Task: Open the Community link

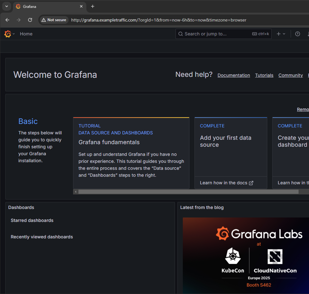Action: click(290, 75)
